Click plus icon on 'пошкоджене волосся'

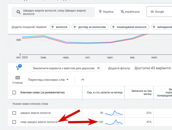coord(113,27)
